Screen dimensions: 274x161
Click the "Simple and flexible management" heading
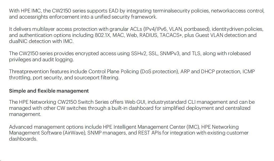click(x=49, y=91)
